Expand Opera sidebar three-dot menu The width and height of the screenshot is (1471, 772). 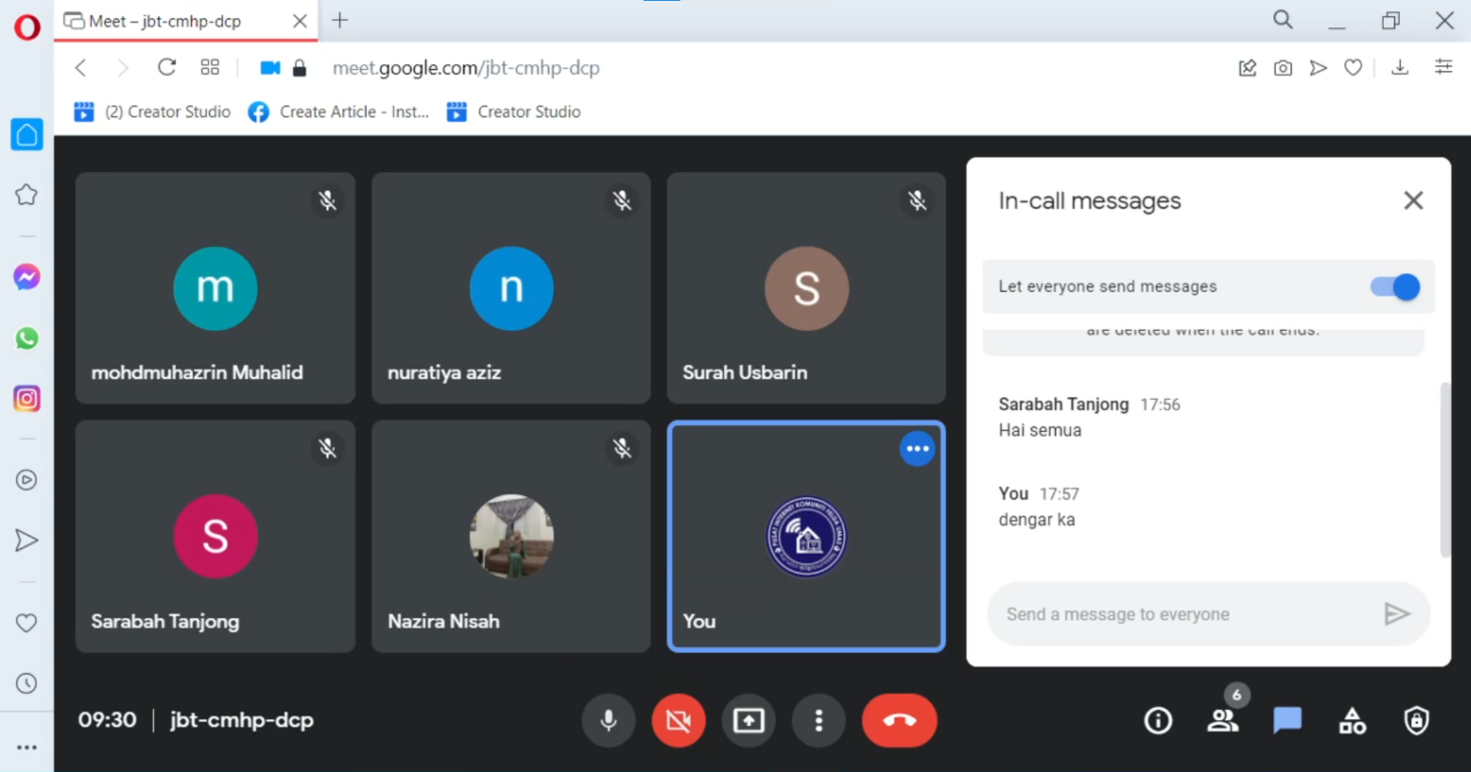(x=27, y=747)
